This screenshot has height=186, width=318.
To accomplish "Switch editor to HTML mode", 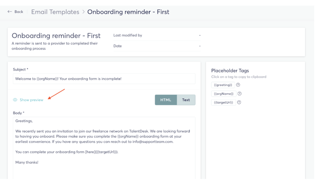I will point(165,100).
